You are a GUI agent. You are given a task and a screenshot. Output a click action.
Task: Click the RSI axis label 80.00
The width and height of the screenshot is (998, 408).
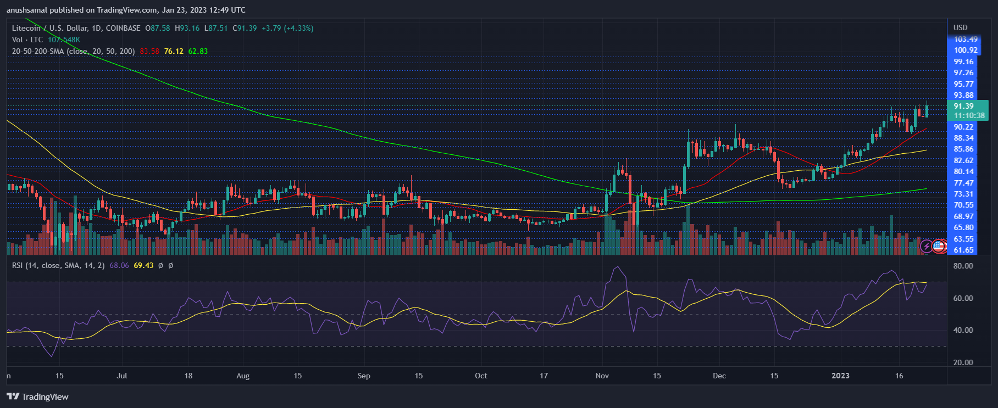(x=963, y=266)
